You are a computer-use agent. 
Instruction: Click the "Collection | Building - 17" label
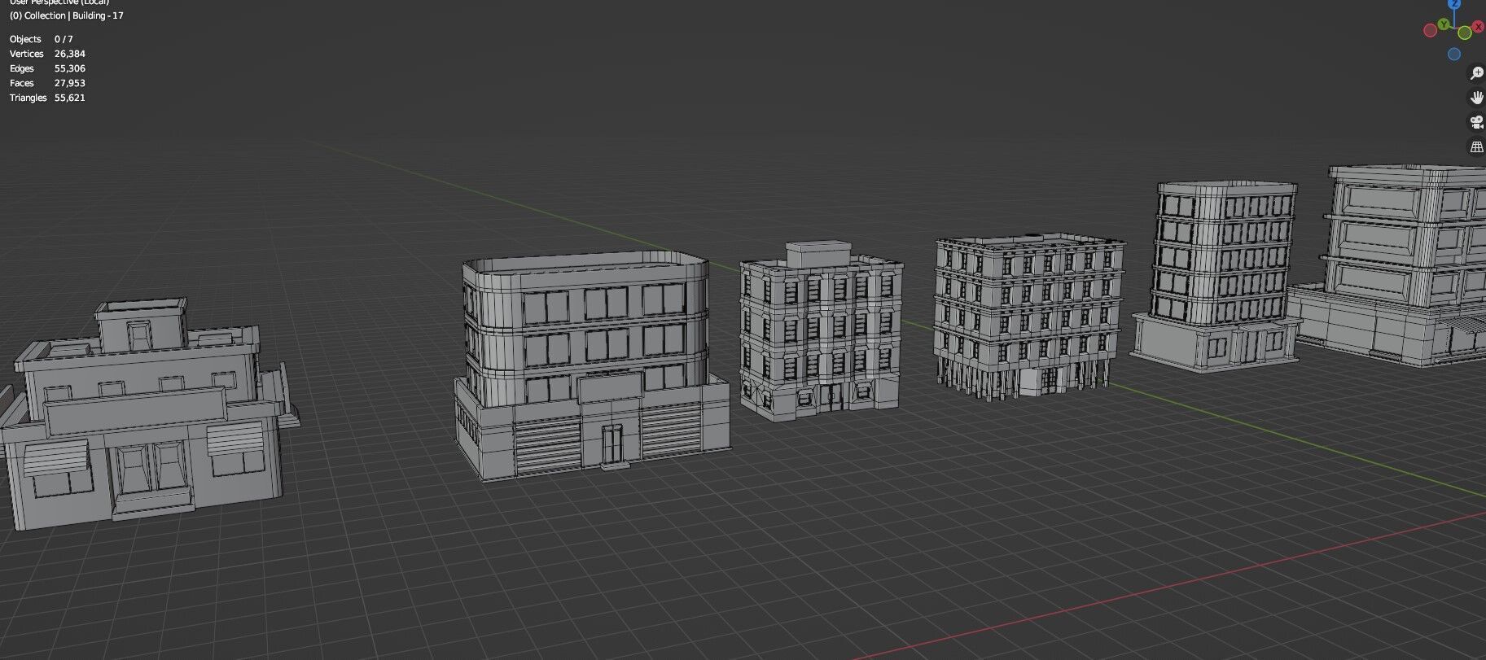coord(74,15)
